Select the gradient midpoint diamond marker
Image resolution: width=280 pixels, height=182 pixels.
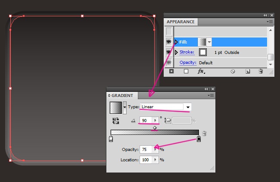155,128
